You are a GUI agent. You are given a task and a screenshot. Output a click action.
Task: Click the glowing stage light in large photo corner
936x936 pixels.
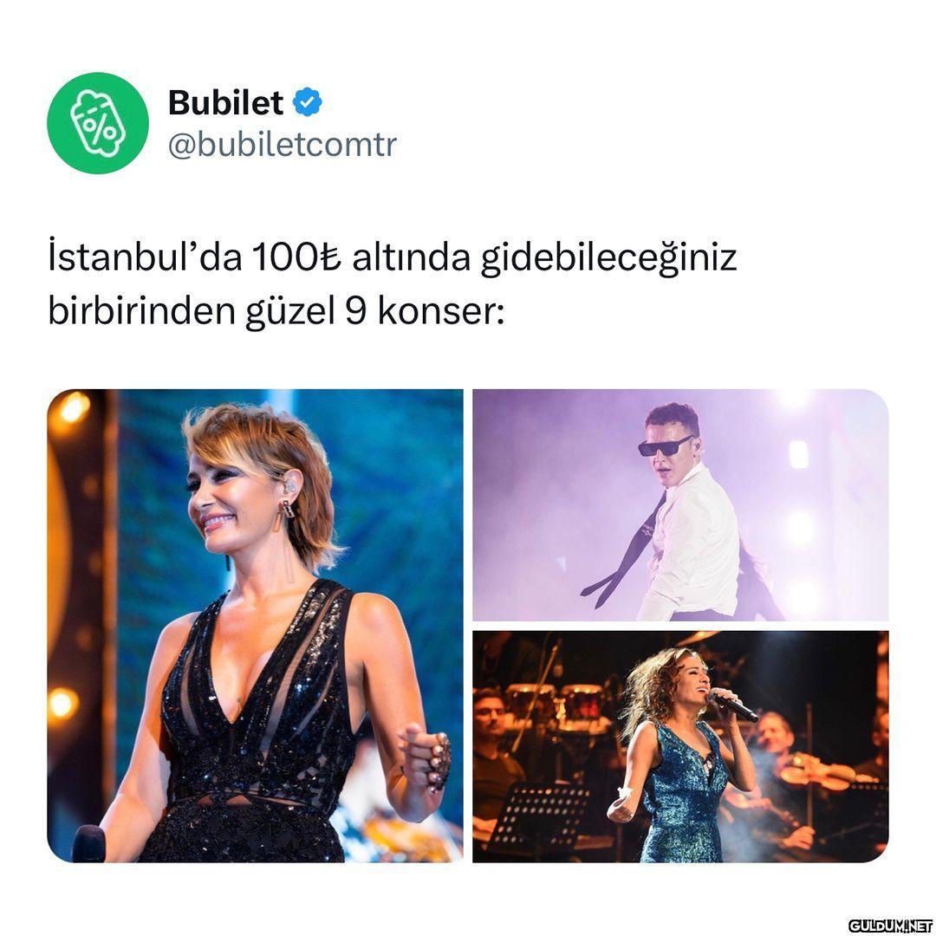pos(70,409)
